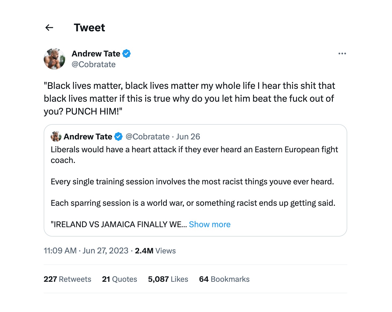
Task: Click the Jun 26 date link
Action: pos(188,136)
